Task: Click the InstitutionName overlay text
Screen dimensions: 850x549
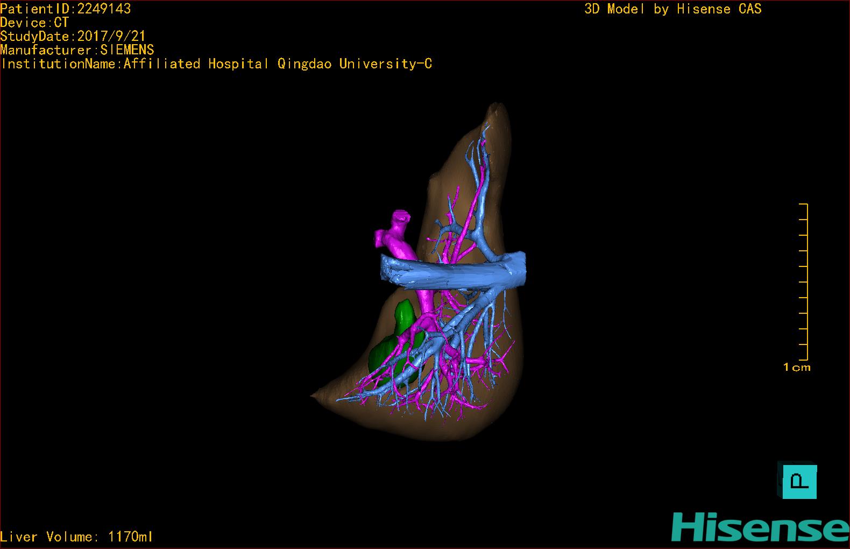Action: [x=216, y=64]
